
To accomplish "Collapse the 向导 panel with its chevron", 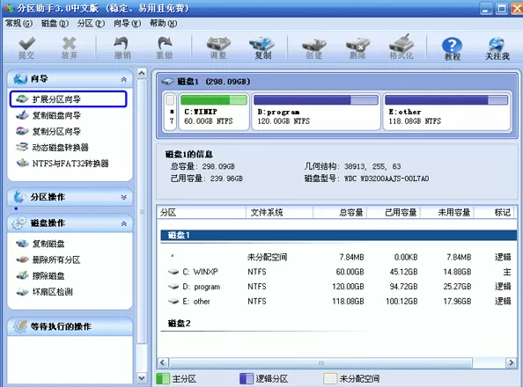I will 124,79.
